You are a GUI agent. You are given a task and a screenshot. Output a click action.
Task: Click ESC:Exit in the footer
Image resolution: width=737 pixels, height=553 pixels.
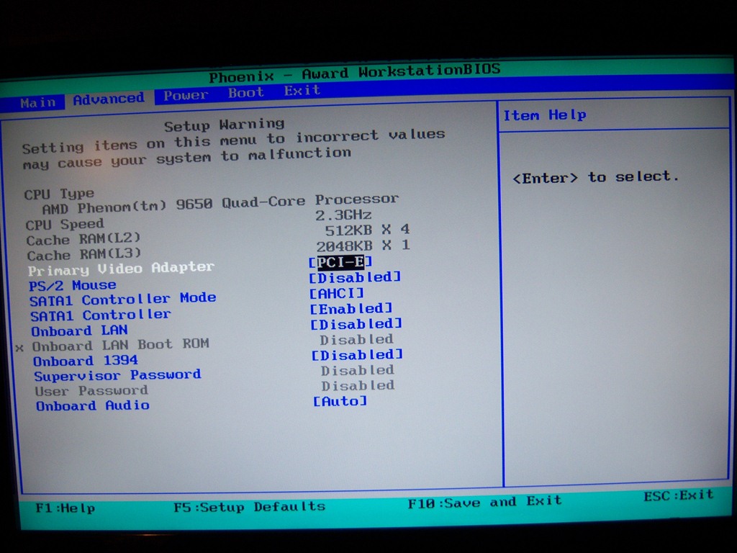[x=679, y=495]
